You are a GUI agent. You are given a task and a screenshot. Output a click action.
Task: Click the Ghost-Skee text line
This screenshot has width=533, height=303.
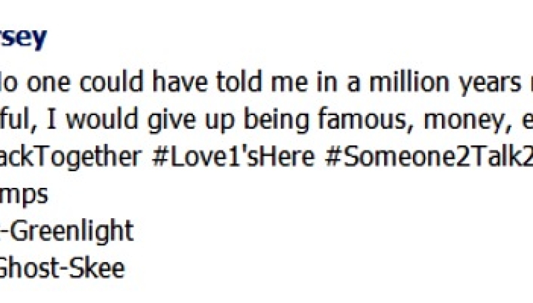click(63, 268)
